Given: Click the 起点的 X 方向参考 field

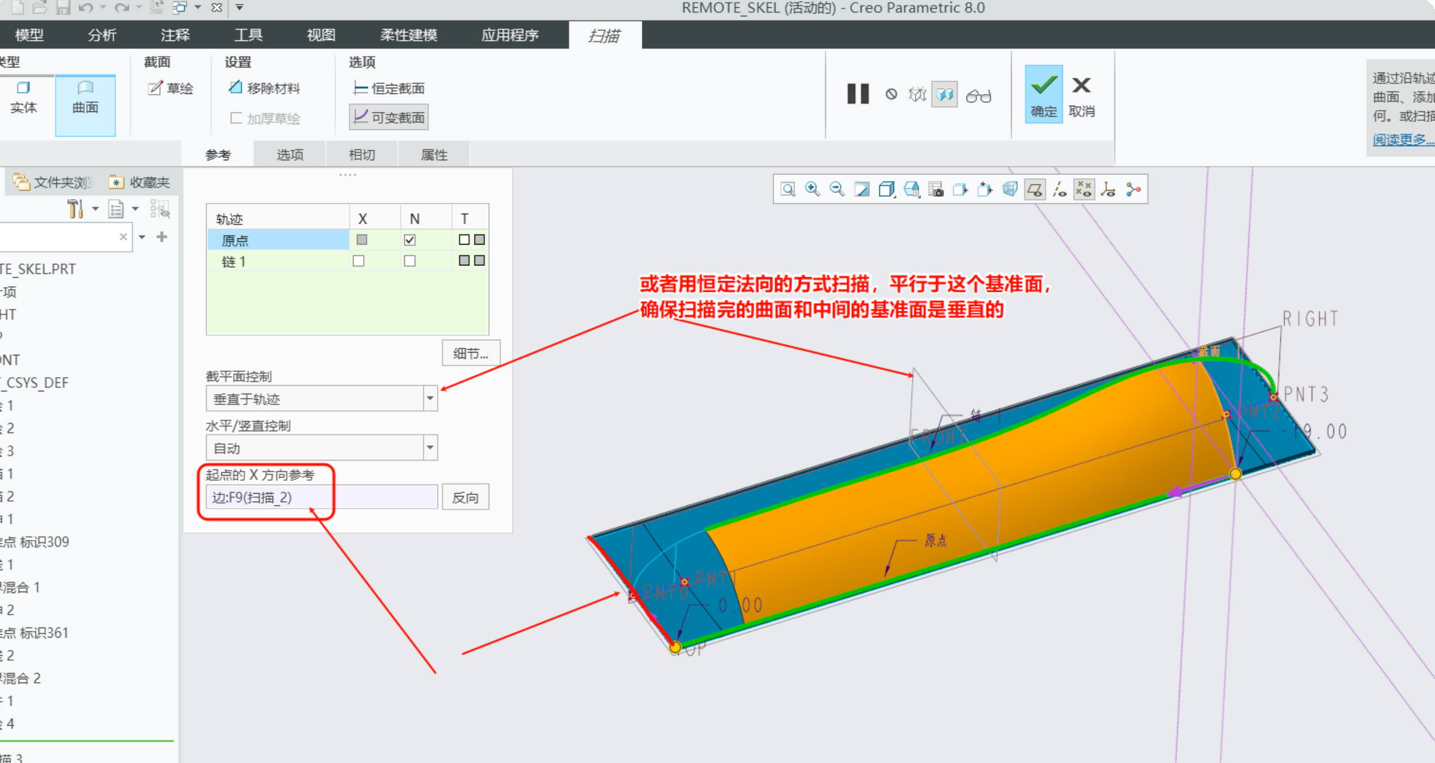Looking at the screenshot, I should click(321, 497).
